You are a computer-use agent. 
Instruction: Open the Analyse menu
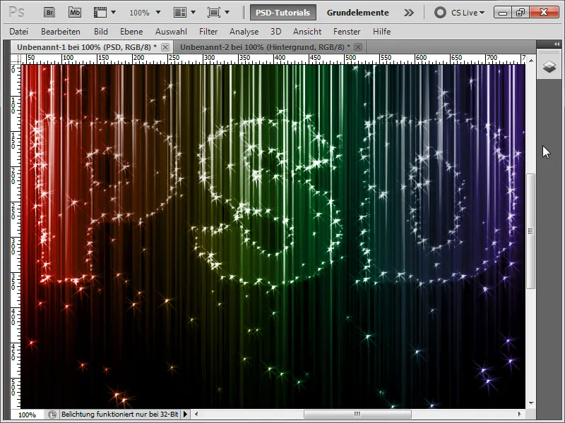coord(244,32)
